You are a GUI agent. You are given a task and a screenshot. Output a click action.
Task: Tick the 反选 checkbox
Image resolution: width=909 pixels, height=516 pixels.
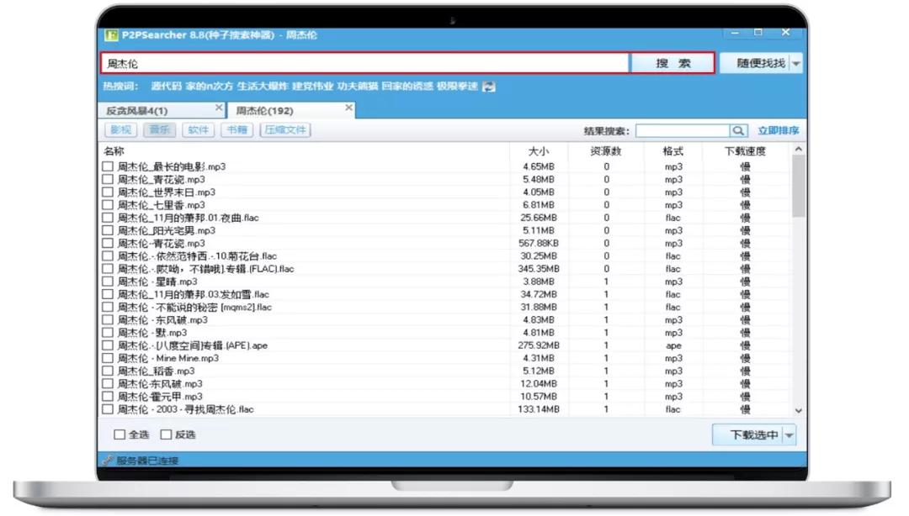[167, 434]
